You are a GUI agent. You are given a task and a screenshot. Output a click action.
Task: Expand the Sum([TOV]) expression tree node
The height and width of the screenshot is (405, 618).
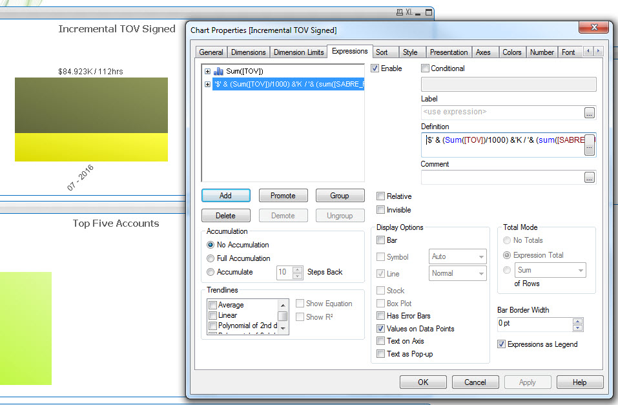pyautogui.click(x=207, y=72)
